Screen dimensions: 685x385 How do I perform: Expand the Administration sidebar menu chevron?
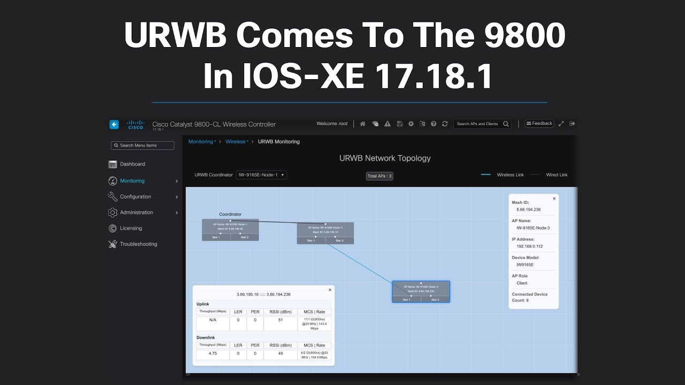point(177,213)
